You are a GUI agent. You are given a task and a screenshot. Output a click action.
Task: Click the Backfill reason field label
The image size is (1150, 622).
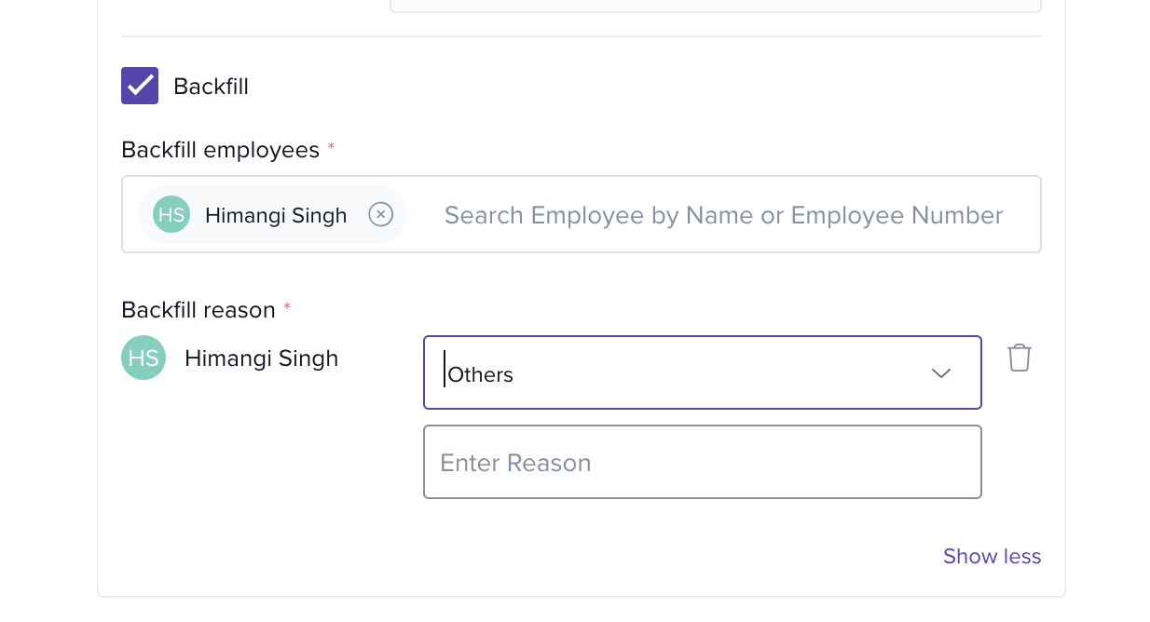pyautogui.click(x=199, y=310)
